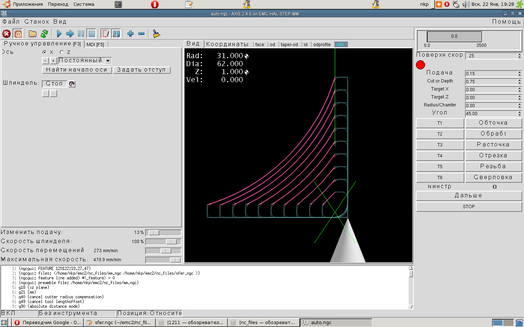524x327 pixels.
Task: Select the X axis radio button
Action: tap(45, 52)
